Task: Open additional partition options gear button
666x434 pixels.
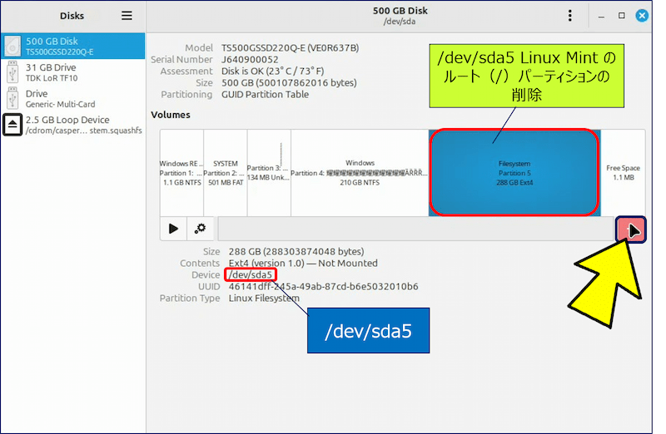Action: (201, 229)
